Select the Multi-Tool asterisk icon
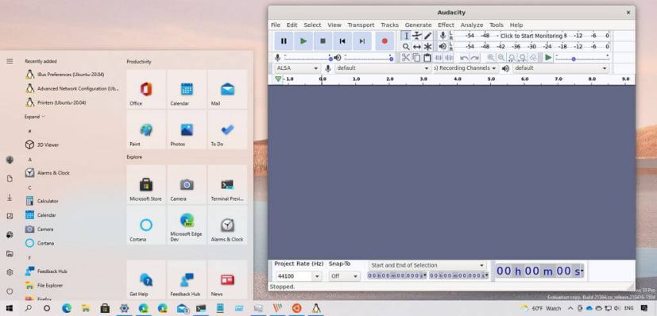The width and height of the screenshot is (657, 316). point(427,47)
